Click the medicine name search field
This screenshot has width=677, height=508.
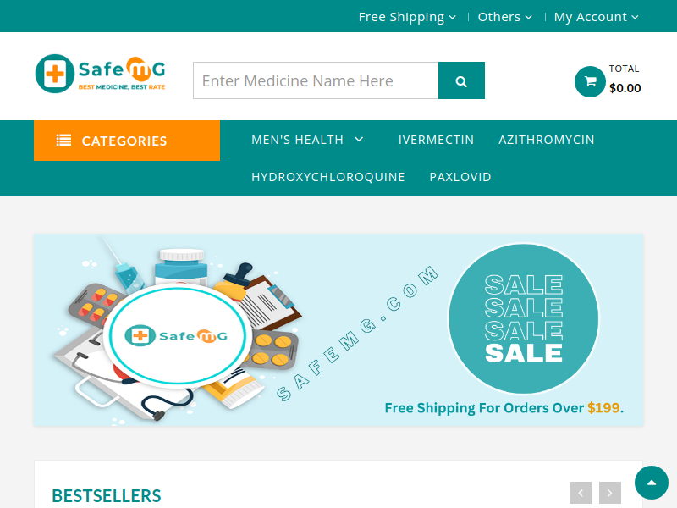point(316,80)
